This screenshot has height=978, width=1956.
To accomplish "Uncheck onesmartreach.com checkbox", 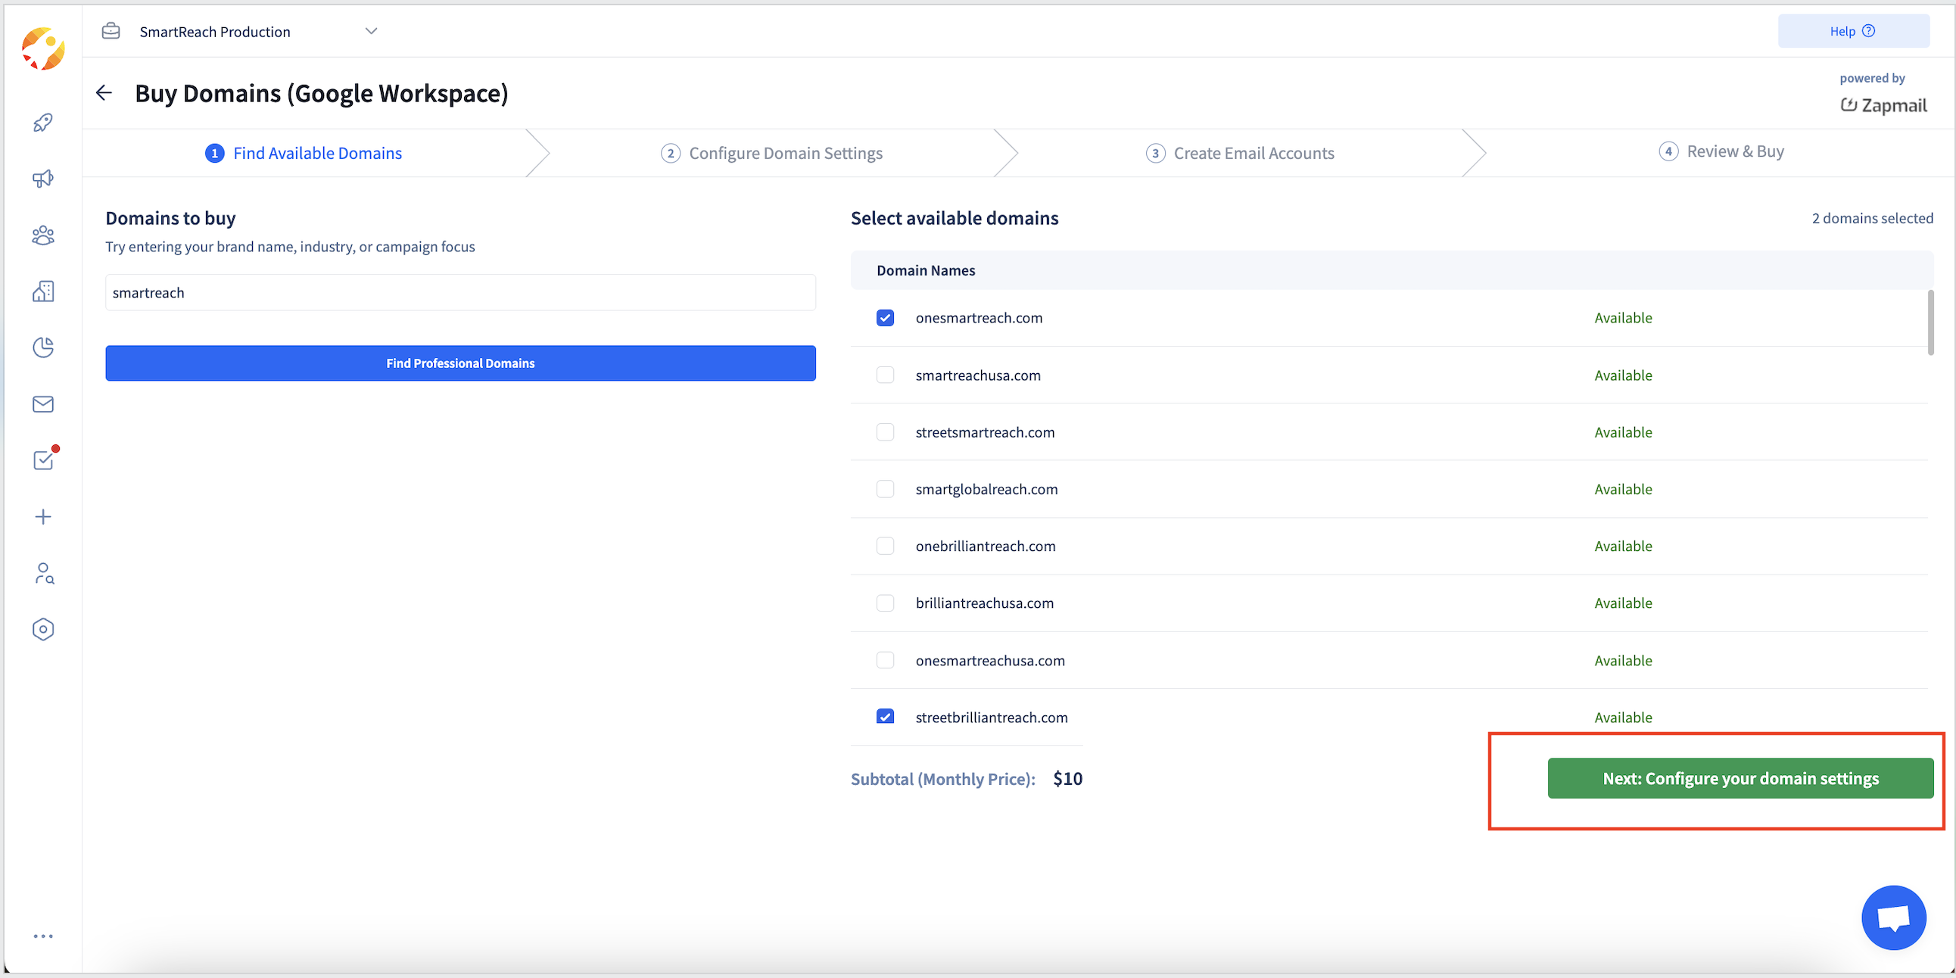I will (x=885, y=318).
